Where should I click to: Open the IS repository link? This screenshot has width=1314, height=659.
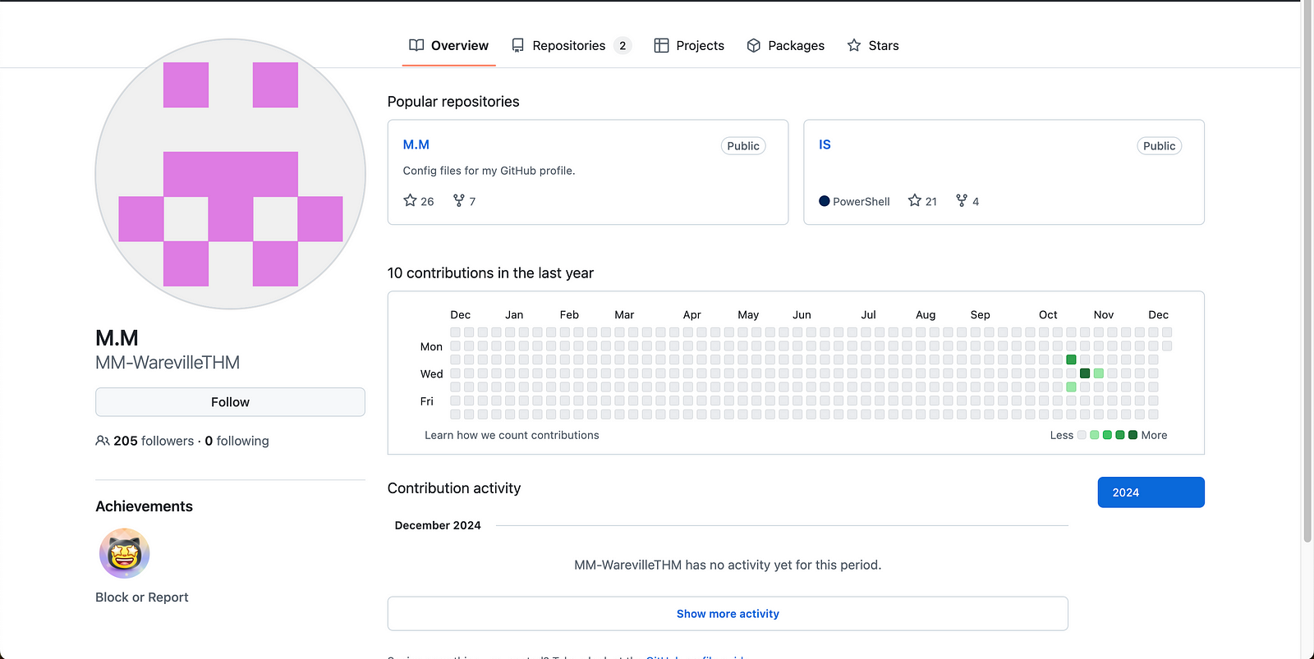pyautogui.click(x=825, y=144)
